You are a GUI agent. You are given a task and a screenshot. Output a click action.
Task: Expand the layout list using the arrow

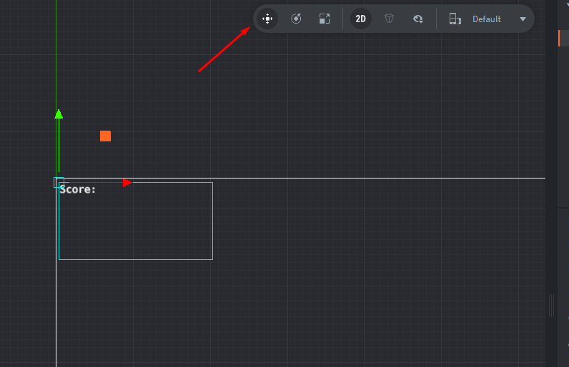tap(523, 19)
